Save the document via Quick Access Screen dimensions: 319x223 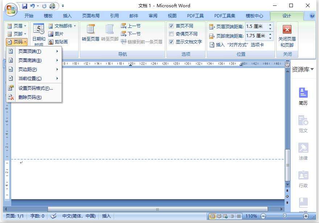25,6
